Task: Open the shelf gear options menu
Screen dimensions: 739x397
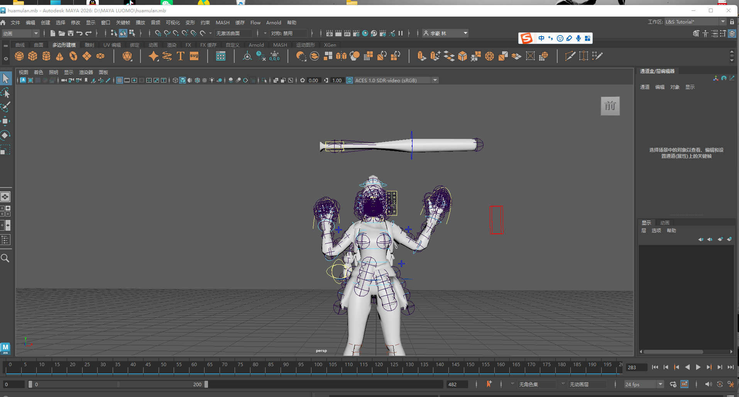Action: pyautogui.click(x=6, y=59)
